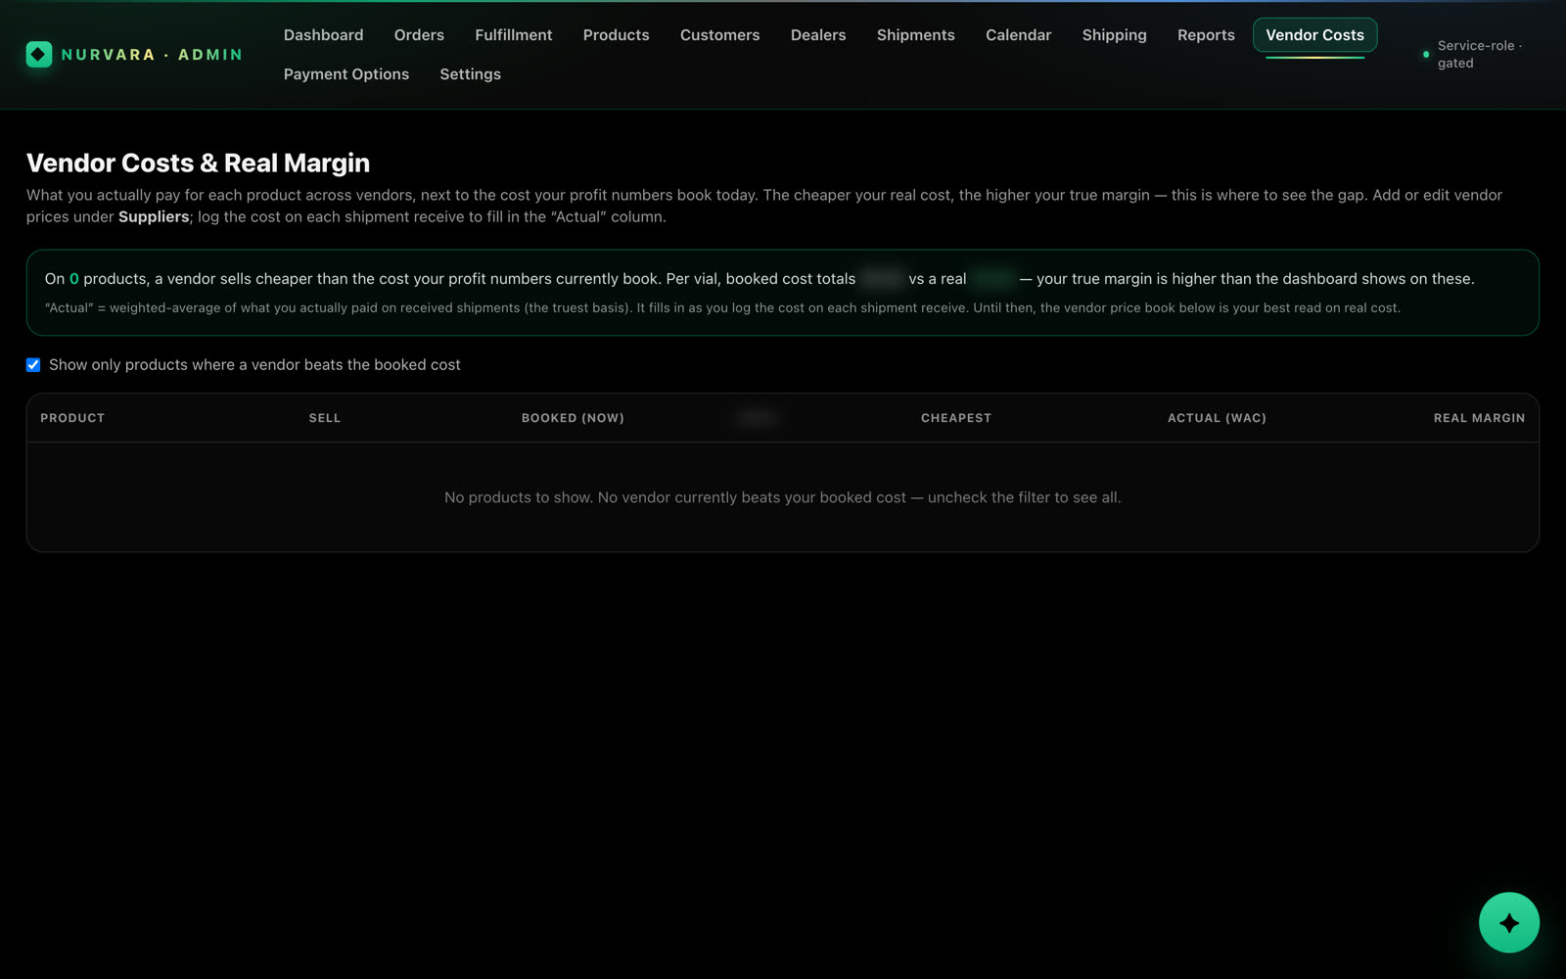The height and width of the screenshot is (979, 1566).
Task: Click the 'No products to show' message
Action: (782, 497)
